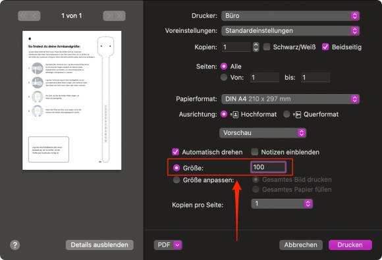This screenshot has height=260, width=382.
Task: Choose Hochformat orientation radio button
Action: (x=224, y=114)
